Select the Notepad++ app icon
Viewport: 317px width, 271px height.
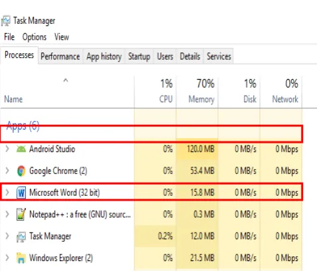(21, 215)
